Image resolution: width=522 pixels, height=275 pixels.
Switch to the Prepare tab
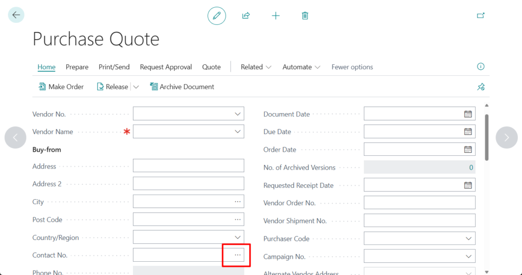[77, 67]
